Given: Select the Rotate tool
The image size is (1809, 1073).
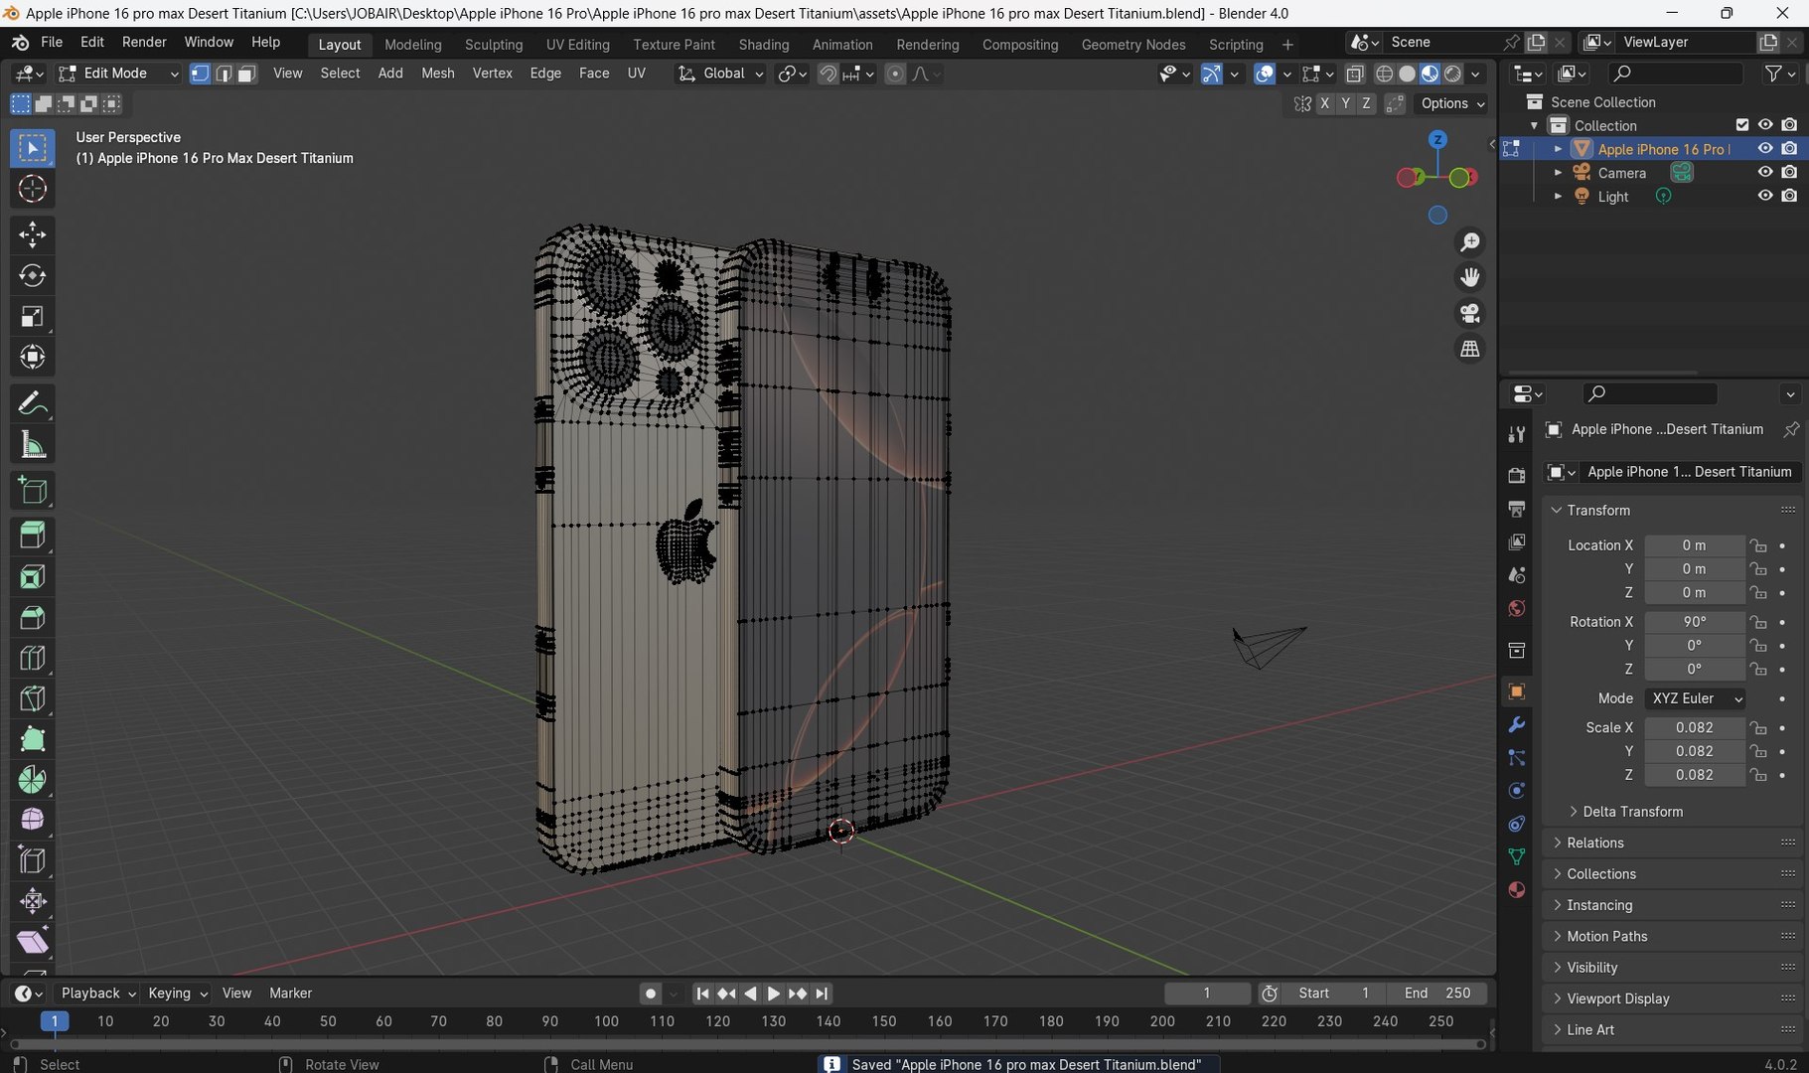Looking at the screenshot, I should coord(32,275).
